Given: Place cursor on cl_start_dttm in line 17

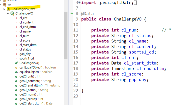Looking at the screenshot, I should click(140, 63).
